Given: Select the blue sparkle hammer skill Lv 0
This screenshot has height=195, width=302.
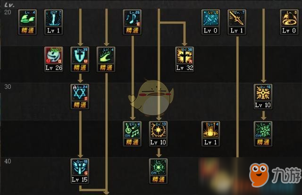Looking at the screenshot, I should point(211,22).
